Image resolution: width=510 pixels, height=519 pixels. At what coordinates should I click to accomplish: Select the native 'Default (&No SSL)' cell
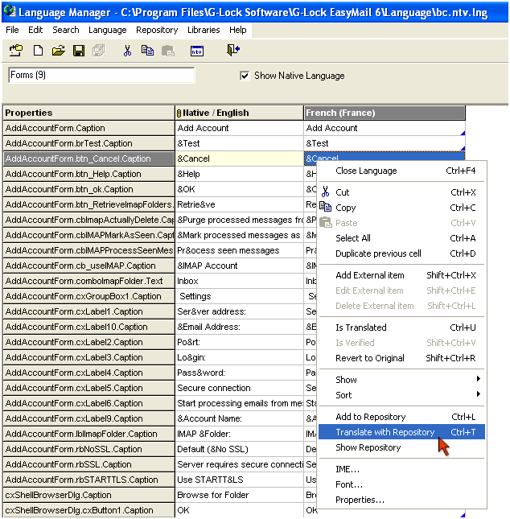[x=239, y=449]
